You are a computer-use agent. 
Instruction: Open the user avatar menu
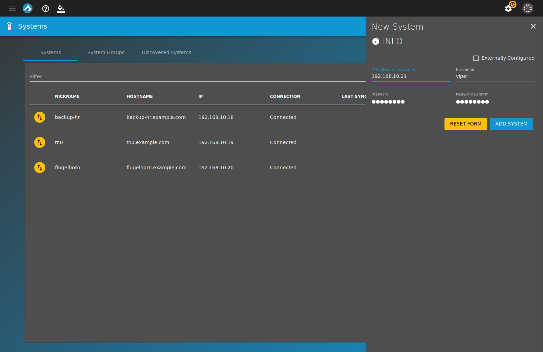[528, 8]
